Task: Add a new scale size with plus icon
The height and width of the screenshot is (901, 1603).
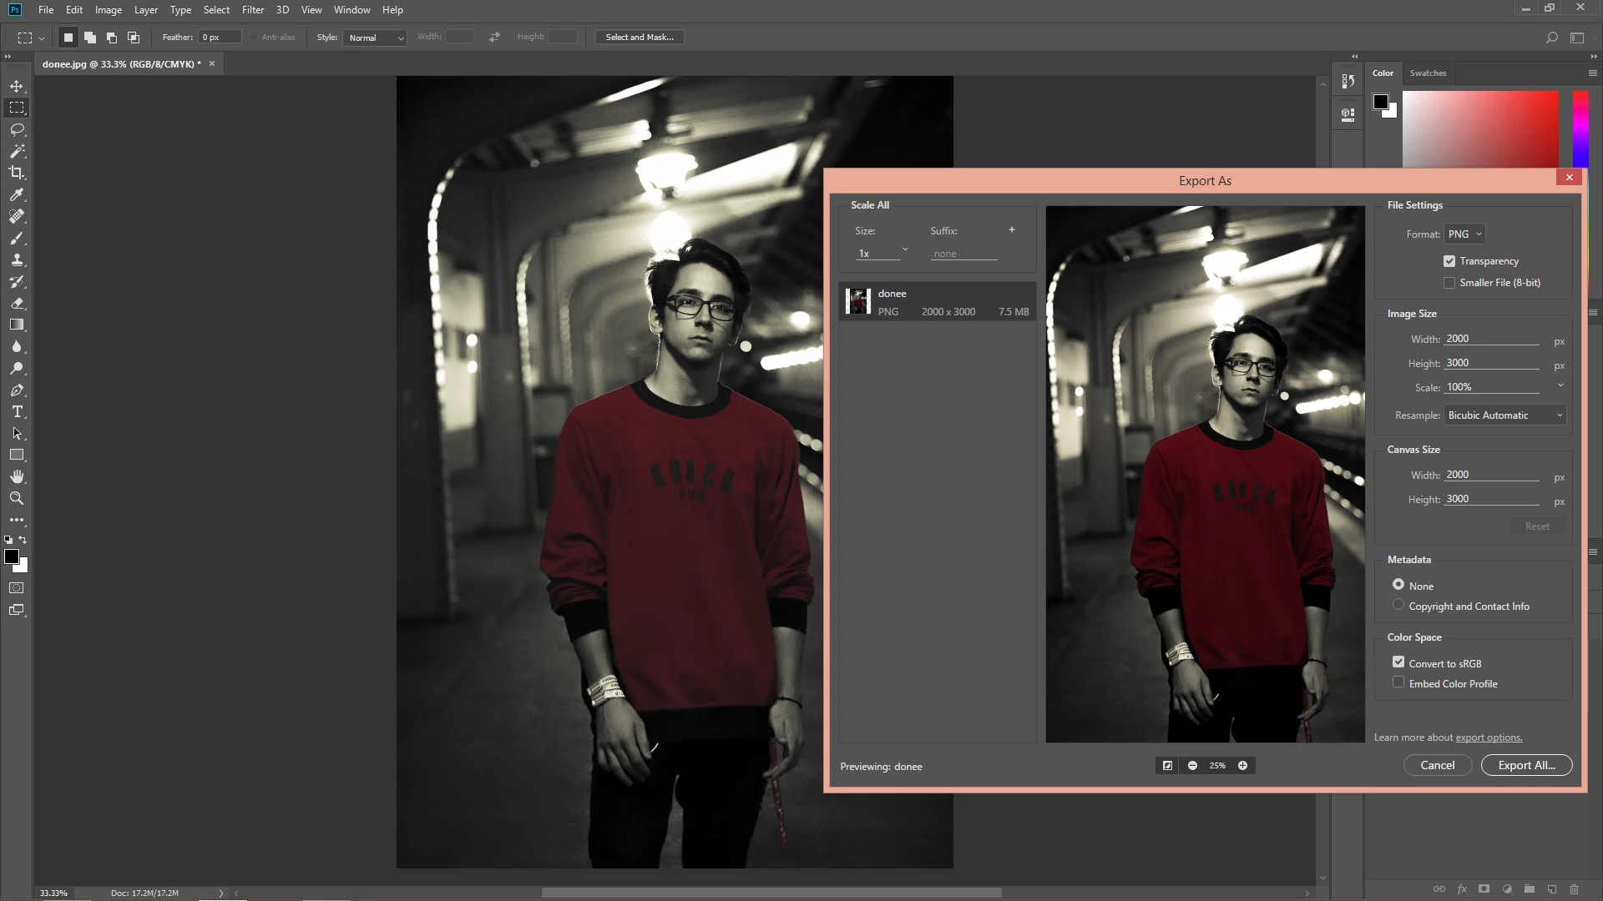Action: coord(1011,230)
